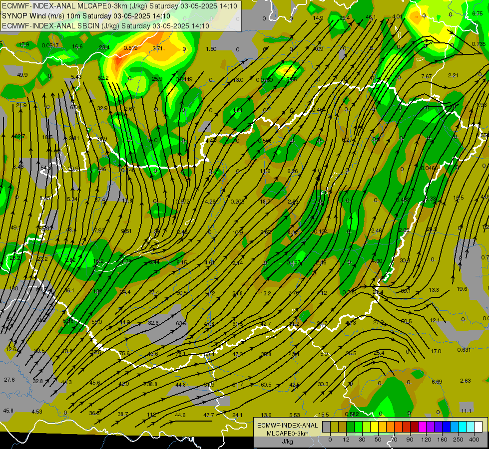Image resolution: width=489 pixels, height=449 pixels.
Task: Click the map value '0.0466'
Action: point(429,168)
